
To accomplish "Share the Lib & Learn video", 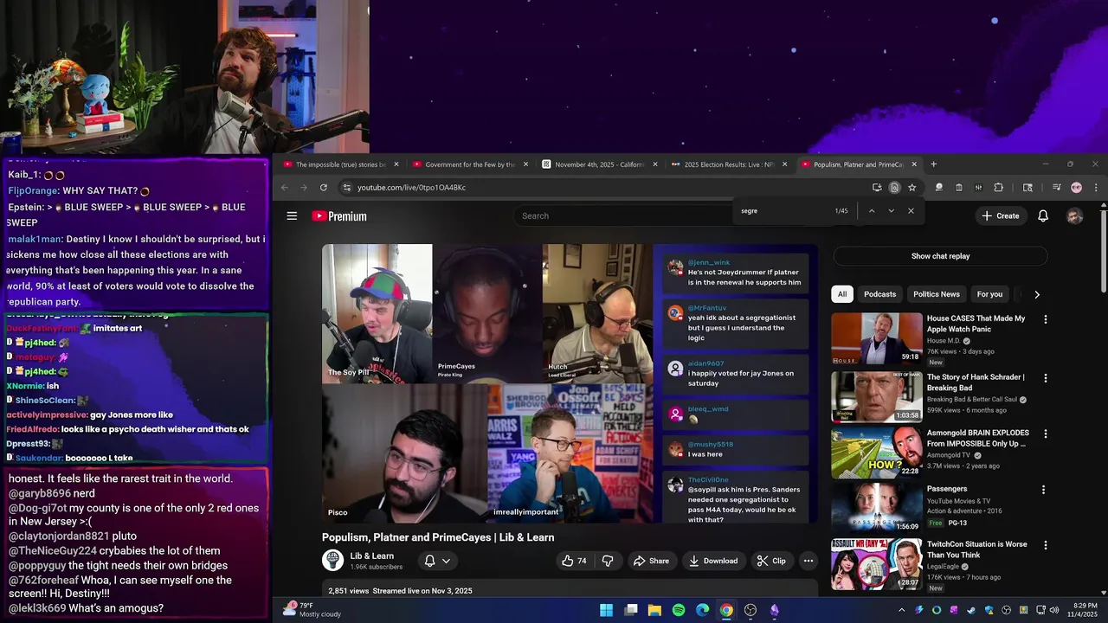I will tap(651, 561).
